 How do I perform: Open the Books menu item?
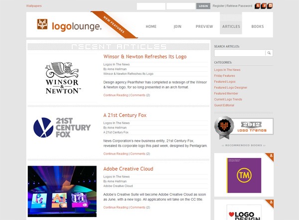(258, 26)
